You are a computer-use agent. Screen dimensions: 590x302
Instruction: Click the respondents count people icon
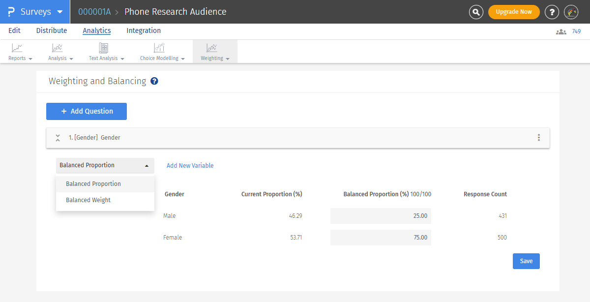click(561, 31)
